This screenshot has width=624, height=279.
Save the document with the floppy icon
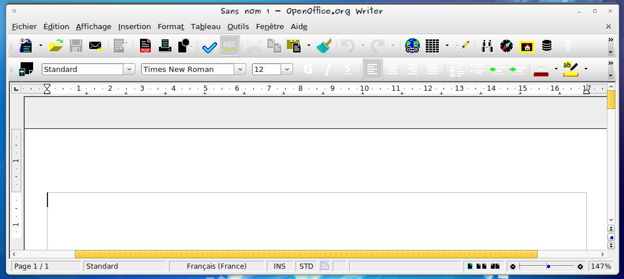pyautogui.click(x=76, y=46)
